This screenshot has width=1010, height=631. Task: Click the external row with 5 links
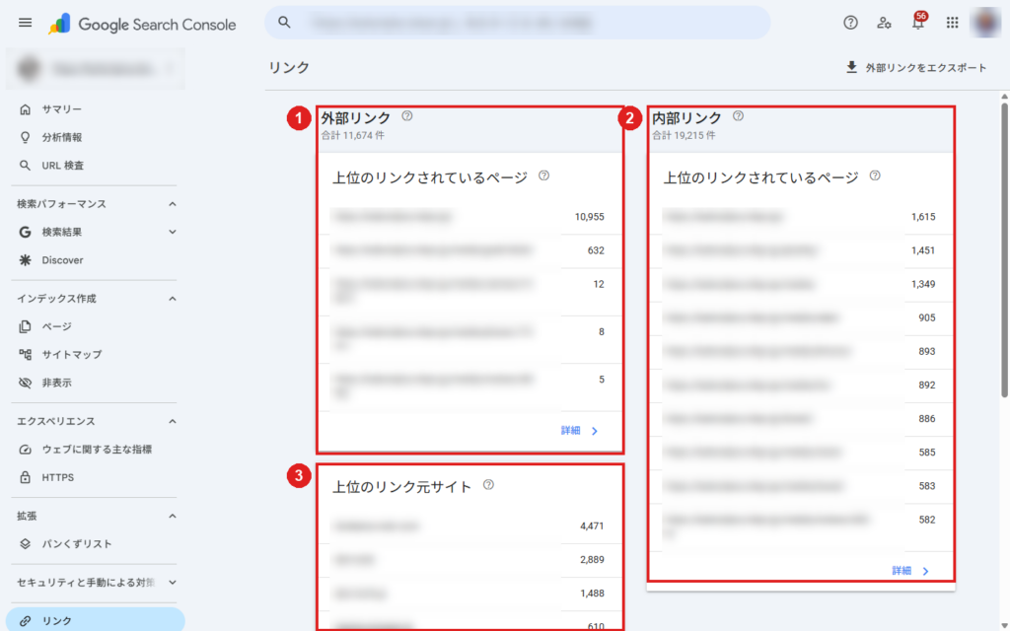[469, 386]
